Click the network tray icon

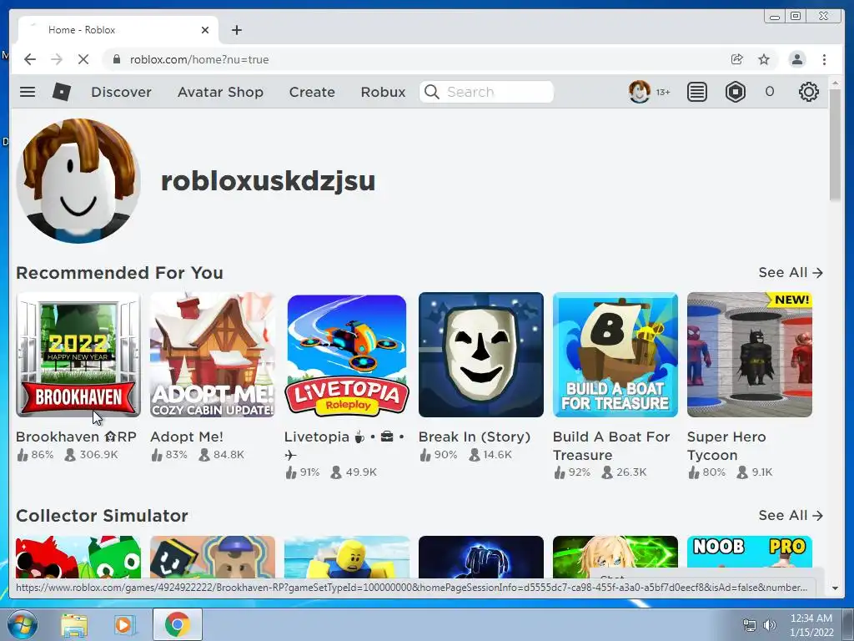point(750,625)
